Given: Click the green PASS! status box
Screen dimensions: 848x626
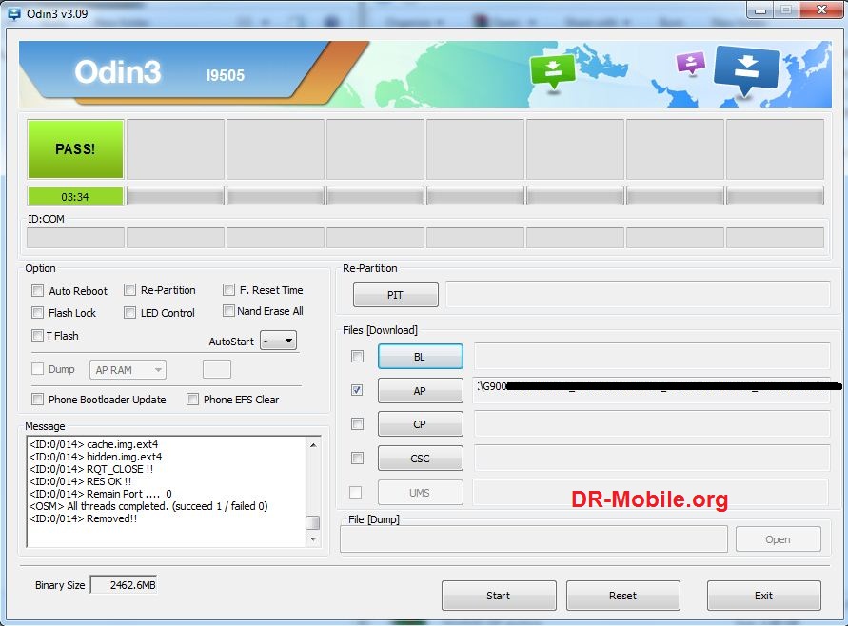Looking at the screenshot, I should [75, 149].
